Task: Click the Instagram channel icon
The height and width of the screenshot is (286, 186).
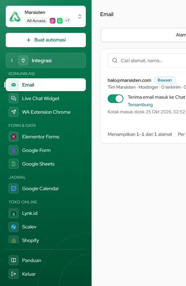Action: (x=53, y=21)
